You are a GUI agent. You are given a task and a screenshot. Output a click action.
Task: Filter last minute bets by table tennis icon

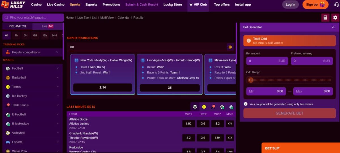213,107
